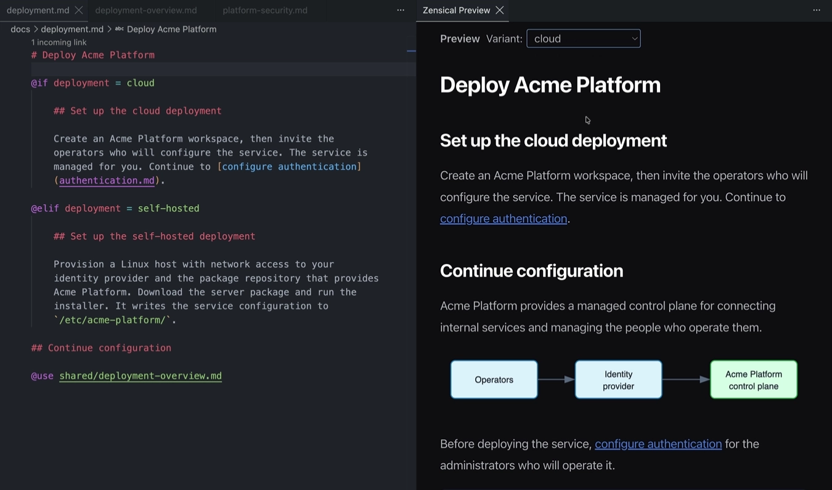
Task: Click '## Set up the self-hosted deployment' line
Action: pos(154,236)
